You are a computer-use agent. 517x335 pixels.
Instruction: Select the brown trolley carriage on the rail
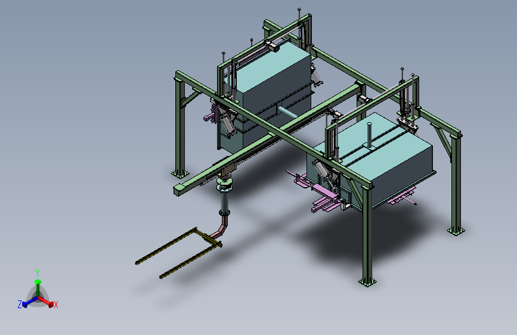(228, 172)
